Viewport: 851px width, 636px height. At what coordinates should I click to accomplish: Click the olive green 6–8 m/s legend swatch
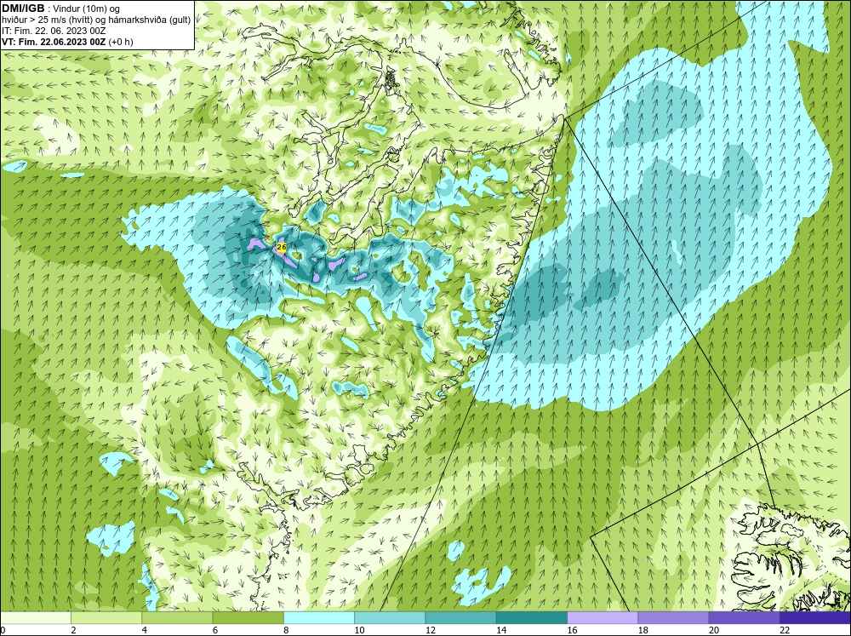[x=248, y=618]
